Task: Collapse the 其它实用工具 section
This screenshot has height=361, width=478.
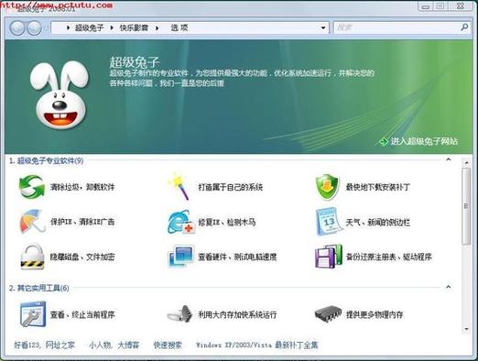Action: (449, 287)
